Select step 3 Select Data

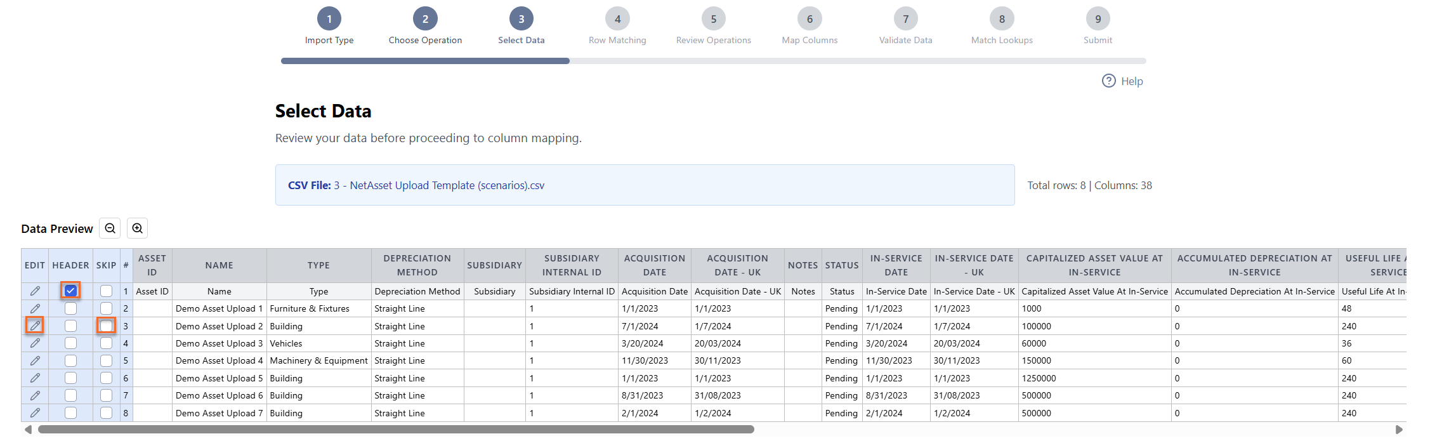click(521, 19)
